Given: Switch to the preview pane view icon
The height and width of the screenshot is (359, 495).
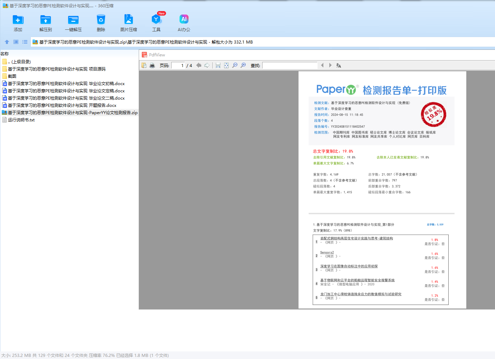Looking at the screenshot, I should coord(16,42).
